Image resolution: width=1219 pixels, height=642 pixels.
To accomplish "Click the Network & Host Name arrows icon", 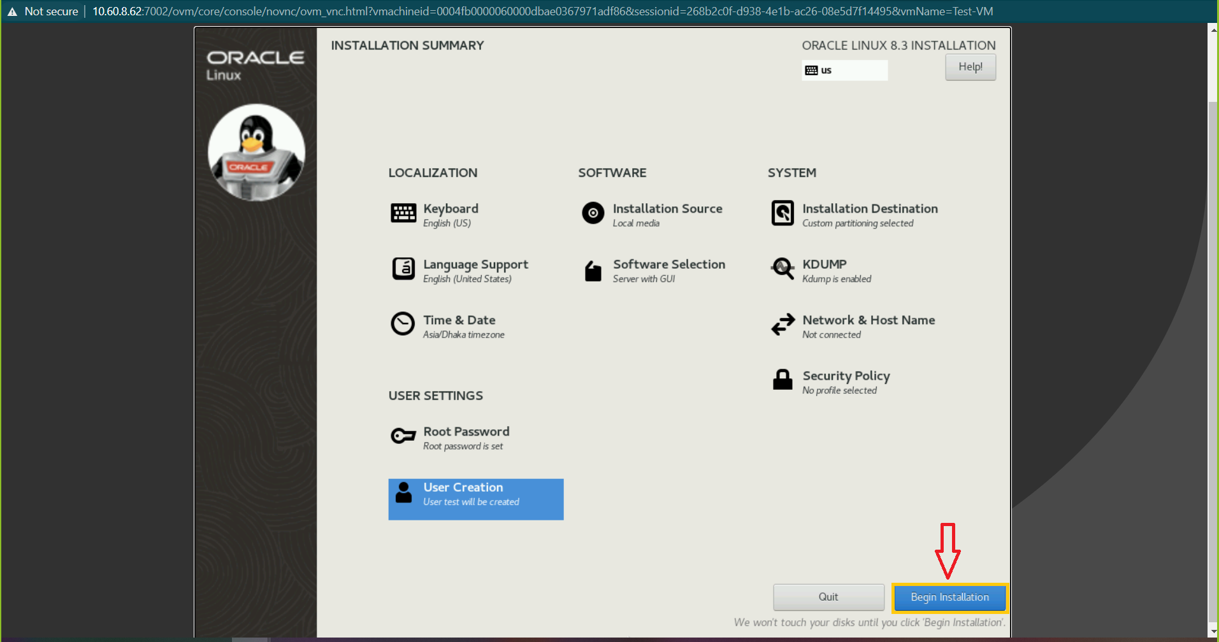I will coord(783,324).
